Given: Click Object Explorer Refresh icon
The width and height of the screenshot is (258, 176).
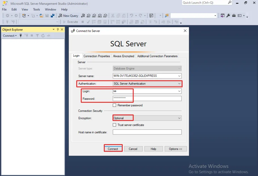Looking at the screenshot, I should [x=43, y=36].
